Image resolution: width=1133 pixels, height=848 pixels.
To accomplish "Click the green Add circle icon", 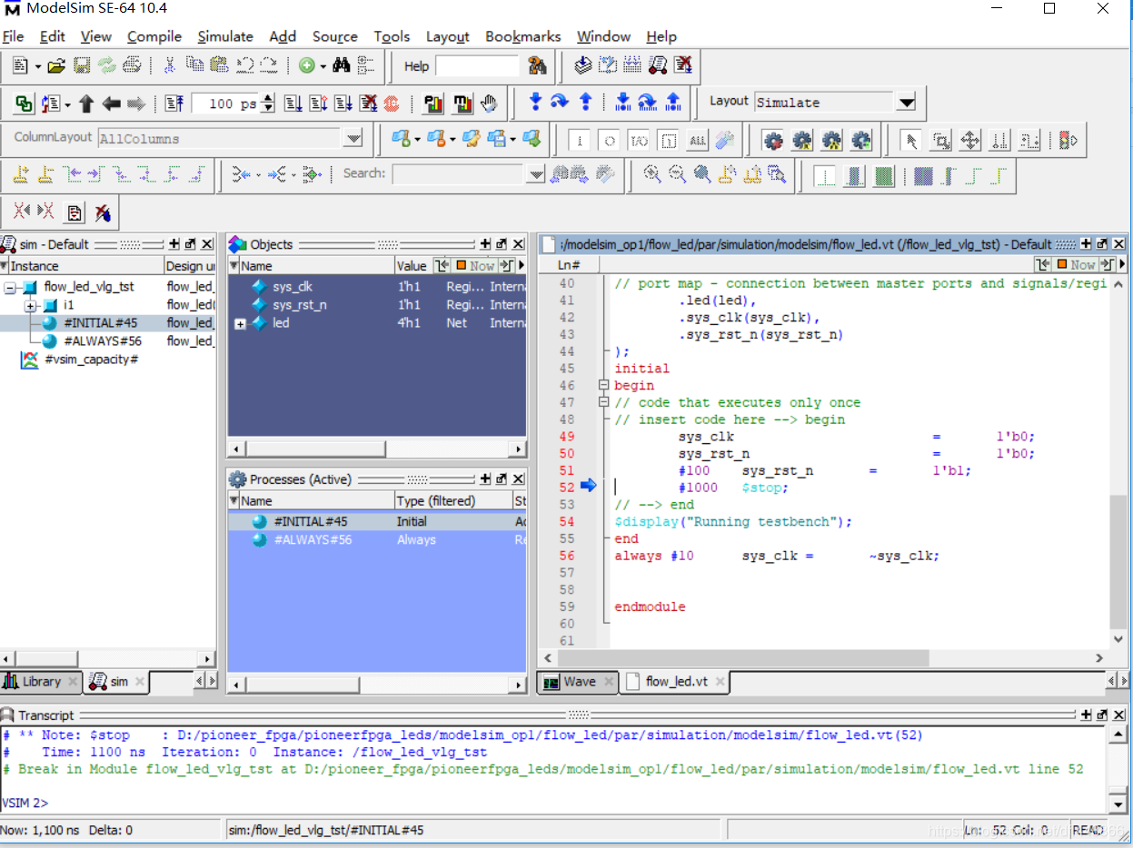I will coord(306,65).
